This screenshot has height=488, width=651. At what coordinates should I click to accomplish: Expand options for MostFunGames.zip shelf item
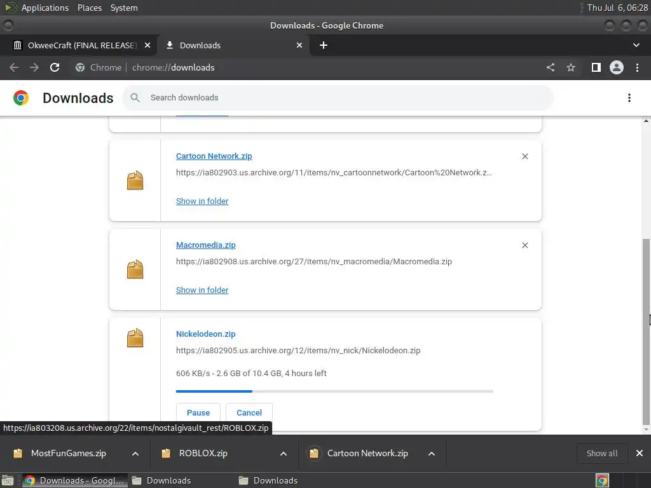point(135,454)
